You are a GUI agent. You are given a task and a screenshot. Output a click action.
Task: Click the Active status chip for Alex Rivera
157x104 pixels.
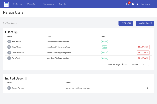tap(104, 41)
